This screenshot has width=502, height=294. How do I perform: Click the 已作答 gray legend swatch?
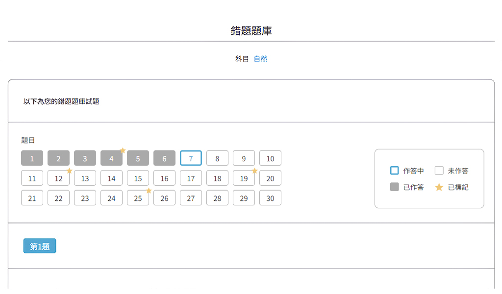(x=394, y=187)
